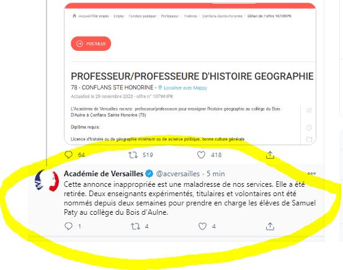This screenshot has height=270, width=343.
Task: Open the Conflans-Sainte-Honorine breadcrumb
Action: 222,16
